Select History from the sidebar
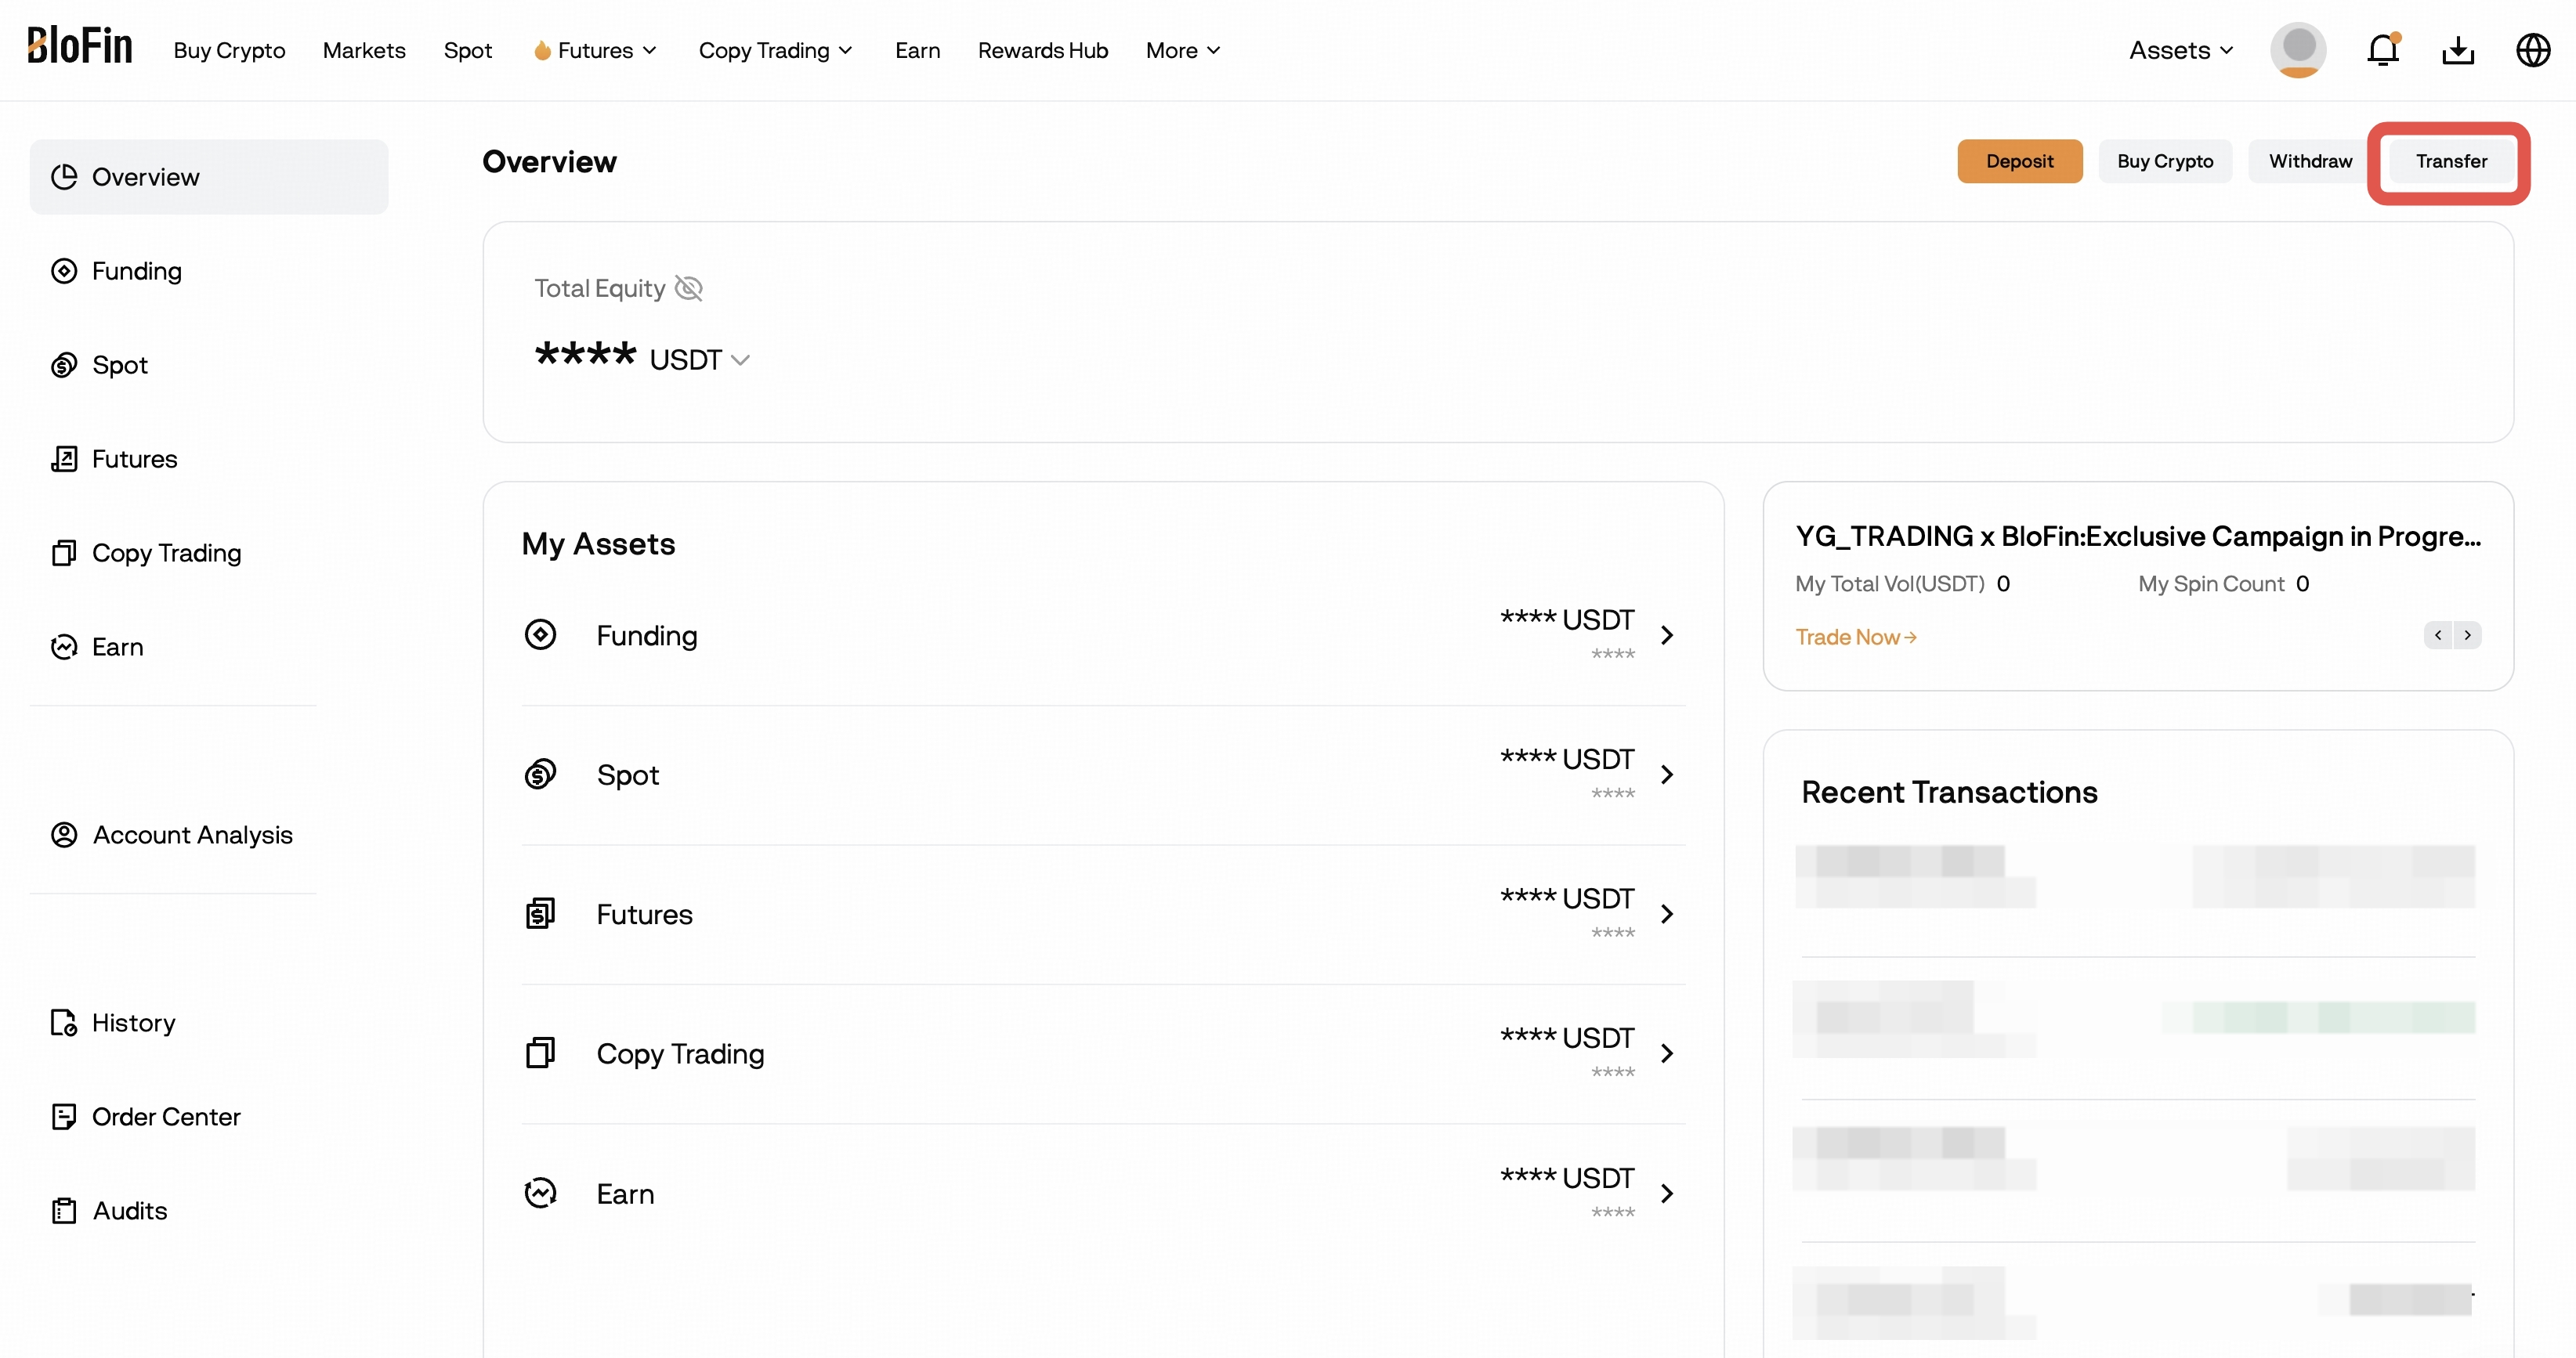Image resolution: width=2576 pixels, height=1358 pixels. (x=133, y=1022)
